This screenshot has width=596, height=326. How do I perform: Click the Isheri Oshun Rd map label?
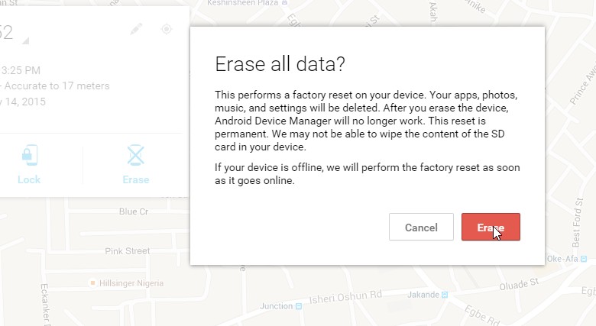345,297
